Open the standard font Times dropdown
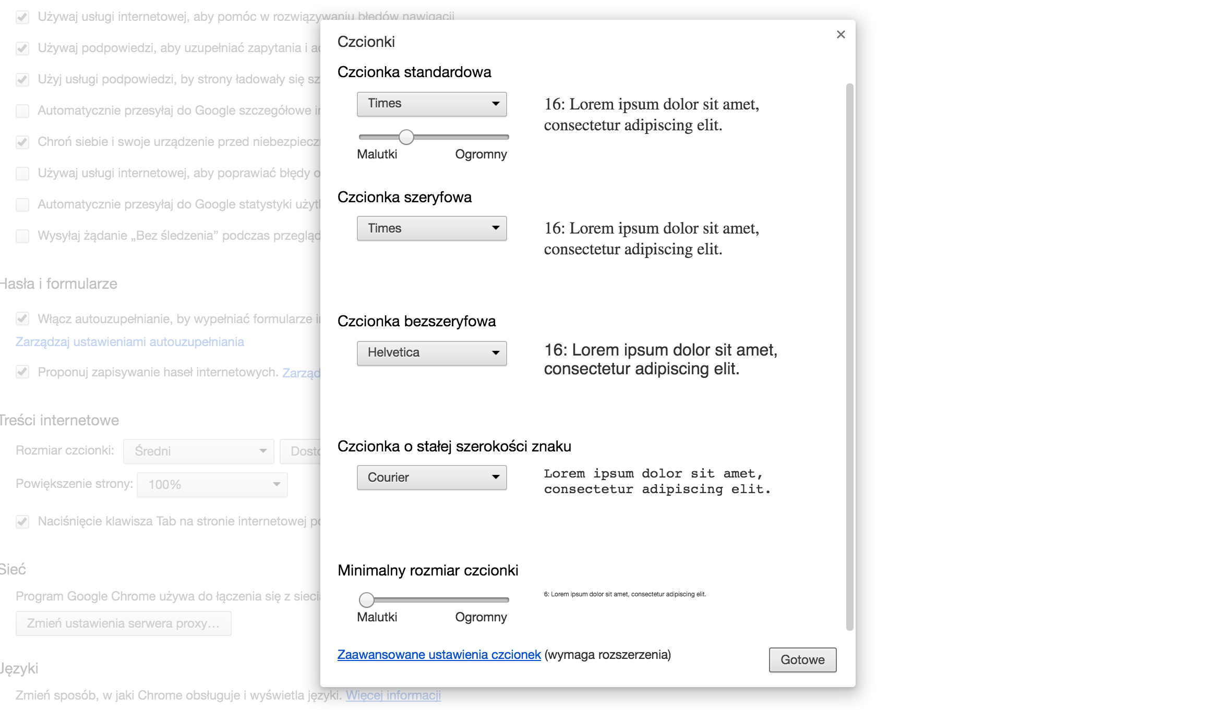 click(431, 104)
